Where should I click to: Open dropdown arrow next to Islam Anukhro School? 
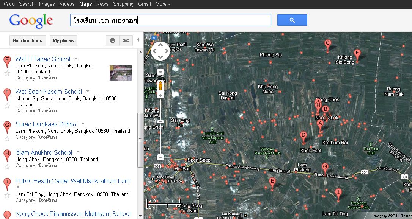78,152
